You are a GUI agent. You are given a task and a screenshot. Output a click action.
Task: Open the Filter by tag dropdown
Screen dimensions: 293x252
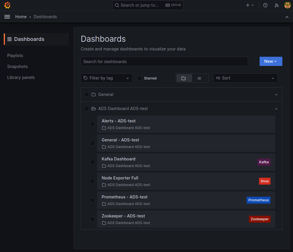(x=107, y=78)
